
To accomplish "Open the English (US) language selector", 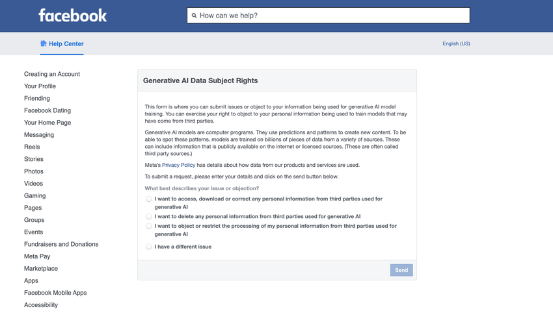I will click(456, 43).
